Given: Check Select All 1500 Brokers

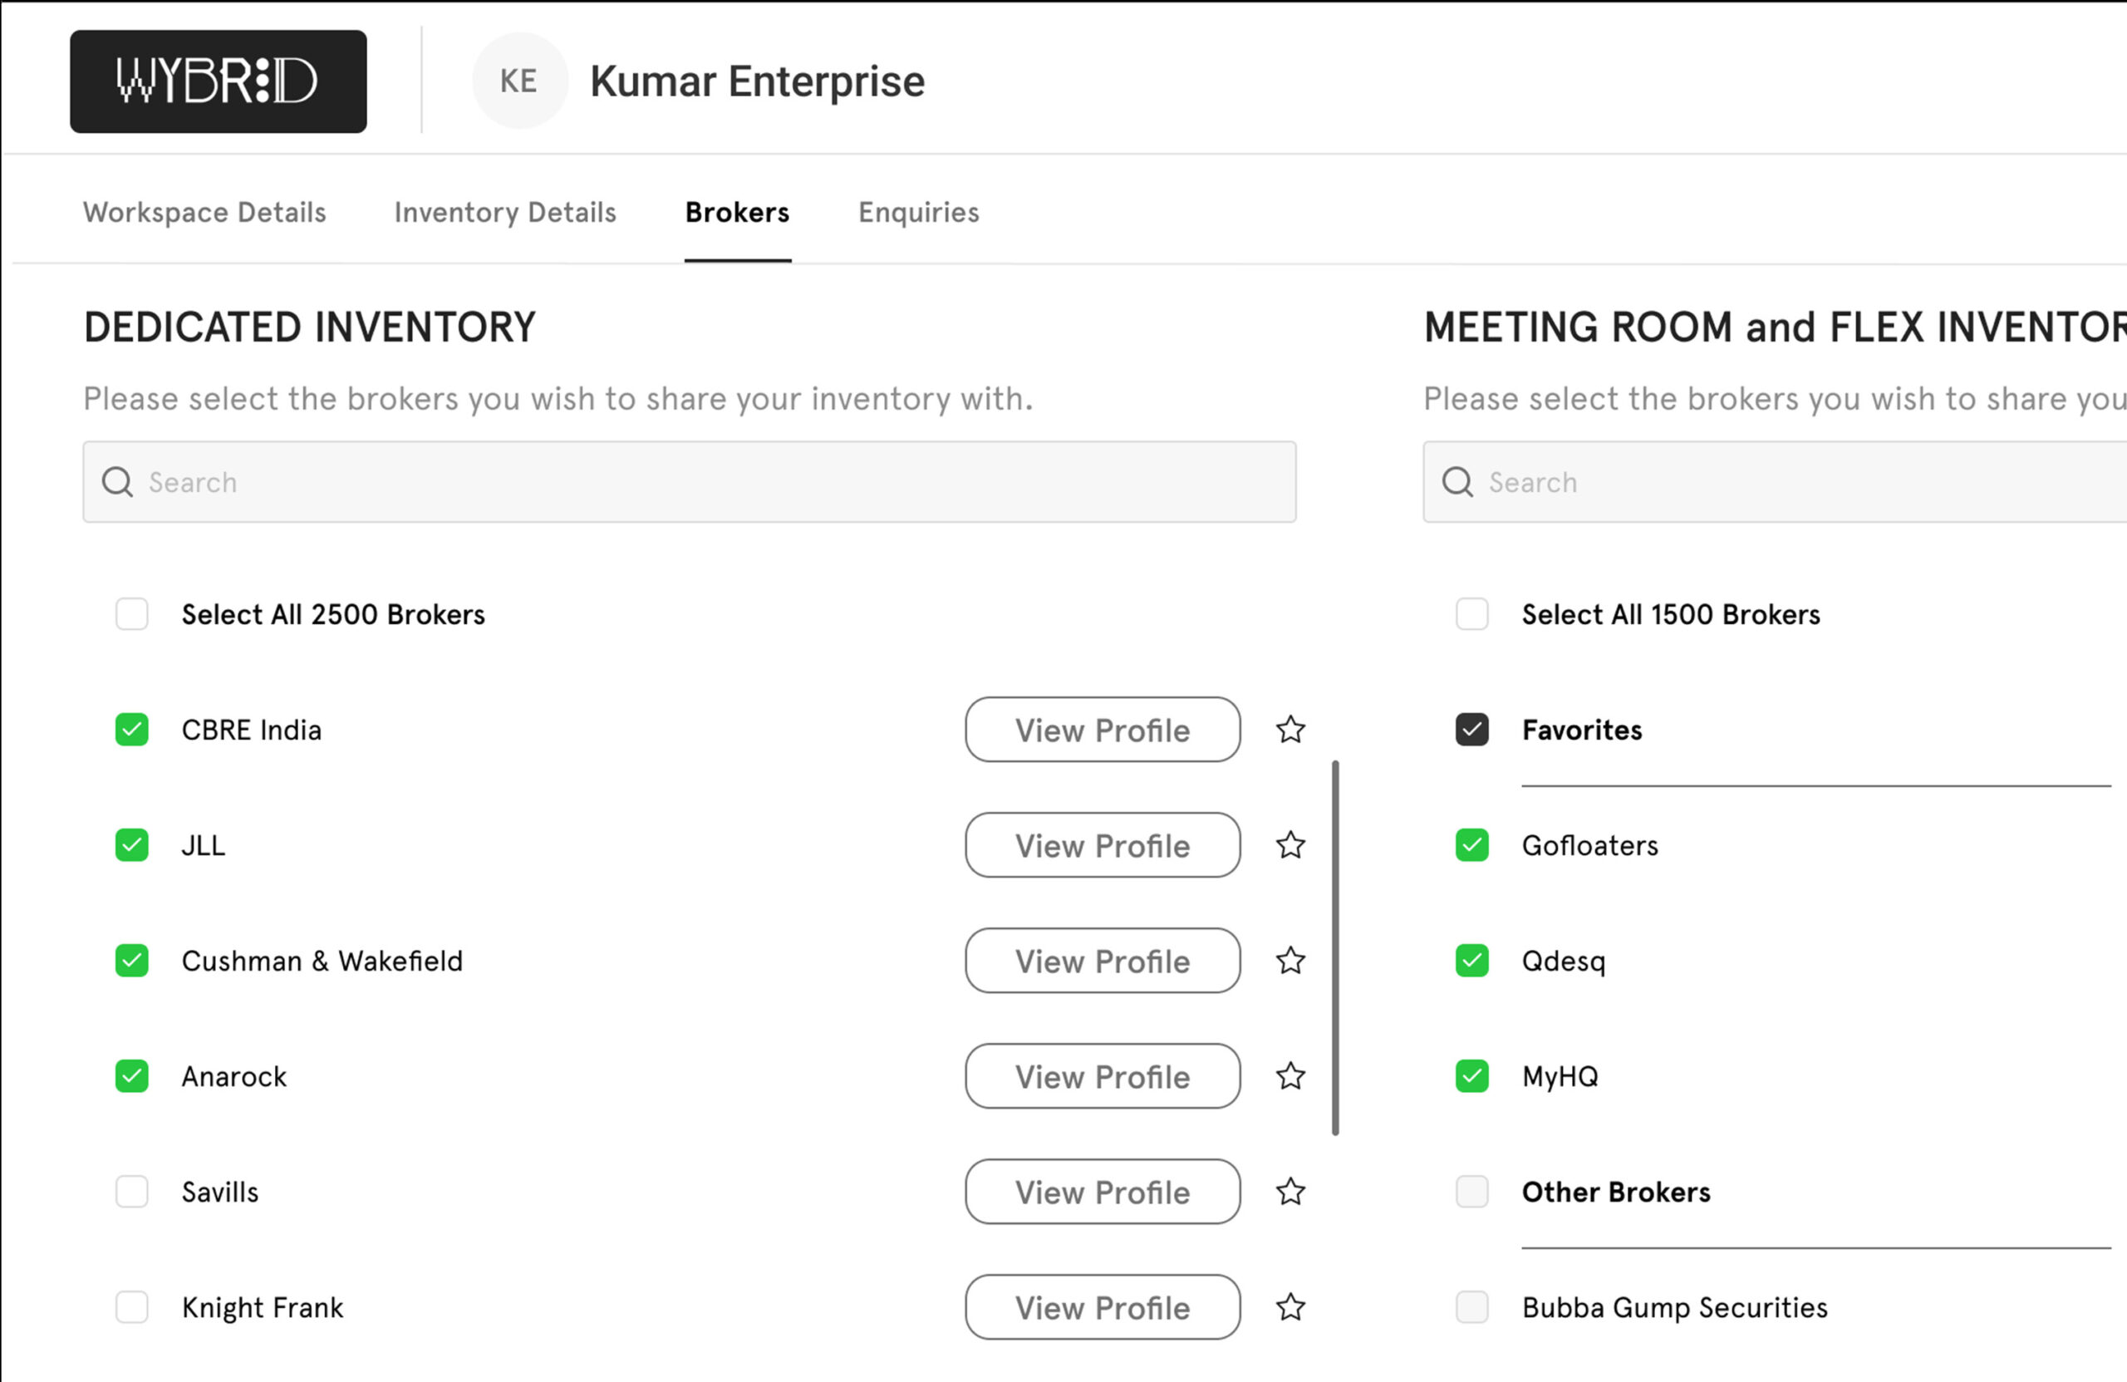Looking at the screenshot, I should tap(1472, 614).
